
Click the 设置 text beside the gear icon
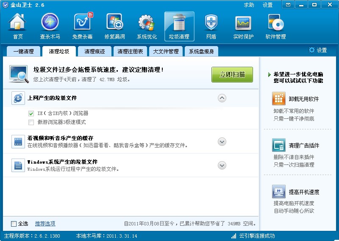(x=322, y=50)
